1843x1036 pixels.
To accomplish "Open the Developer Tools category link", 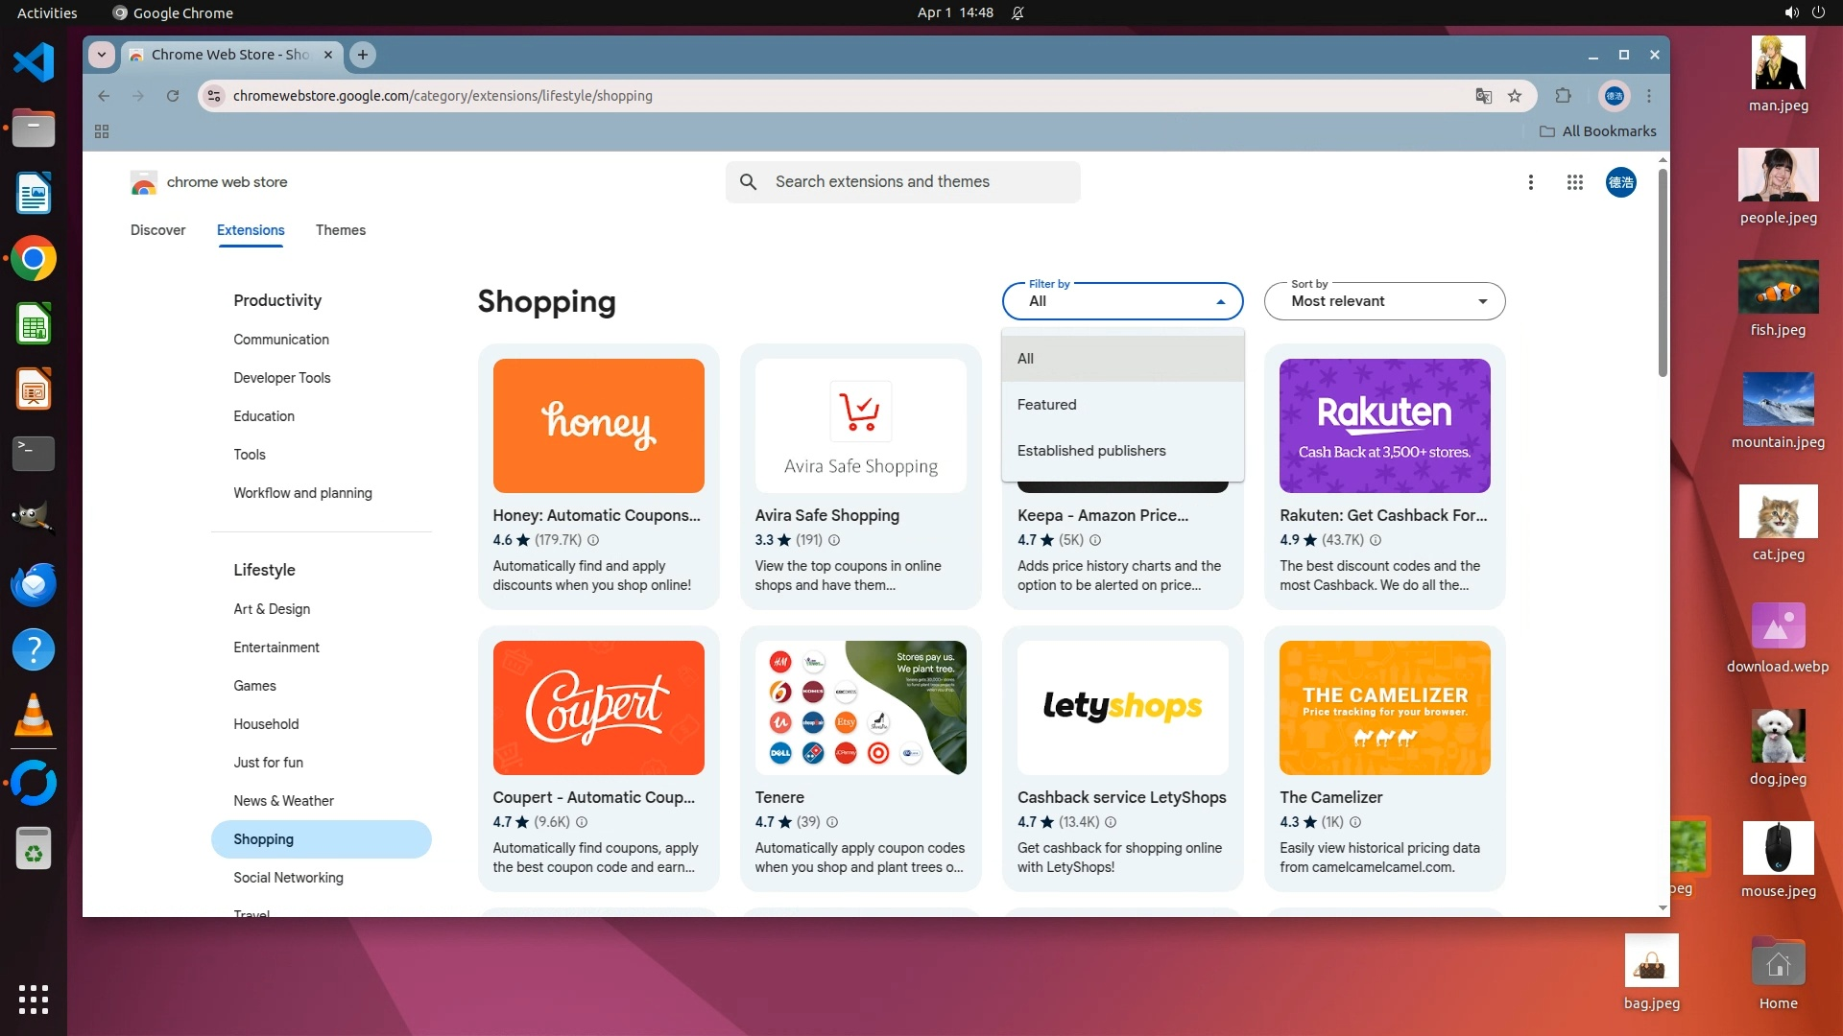I will click(281, 378).
